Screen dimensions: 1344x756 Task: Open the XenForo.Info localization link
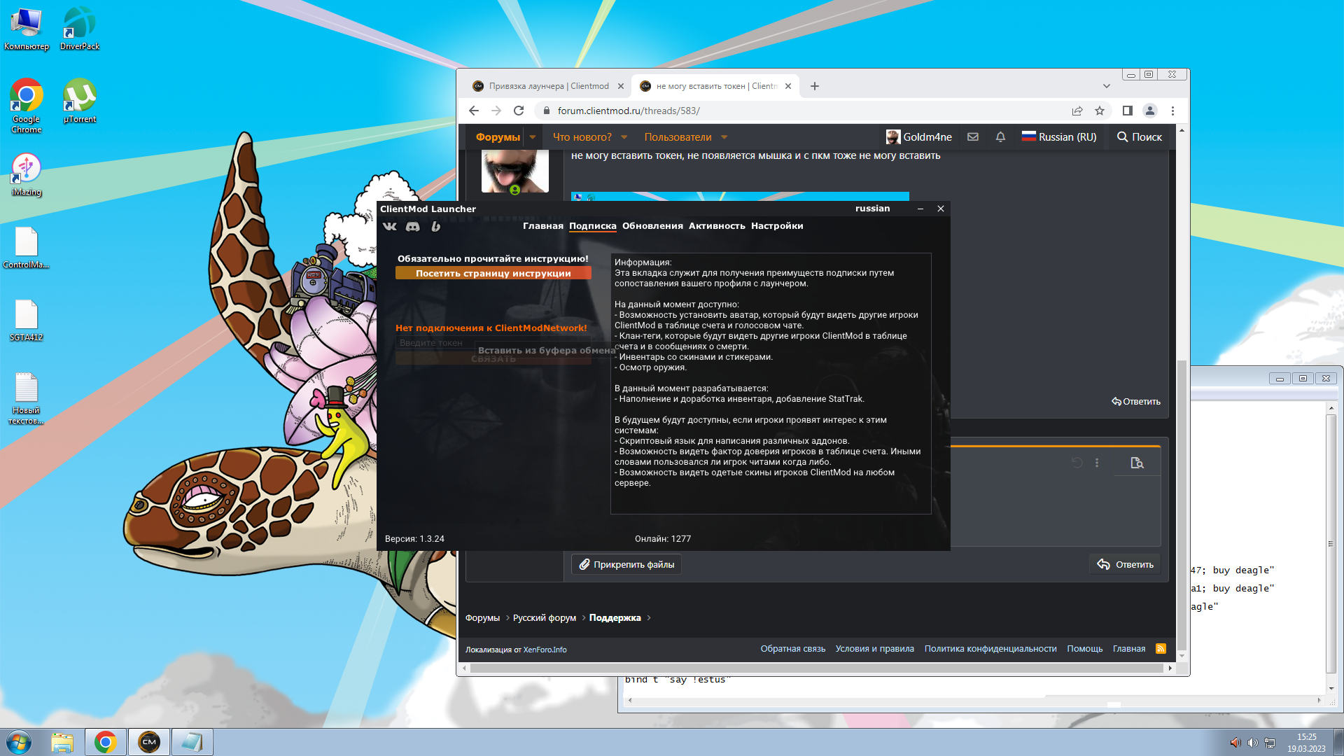[545, 650]
